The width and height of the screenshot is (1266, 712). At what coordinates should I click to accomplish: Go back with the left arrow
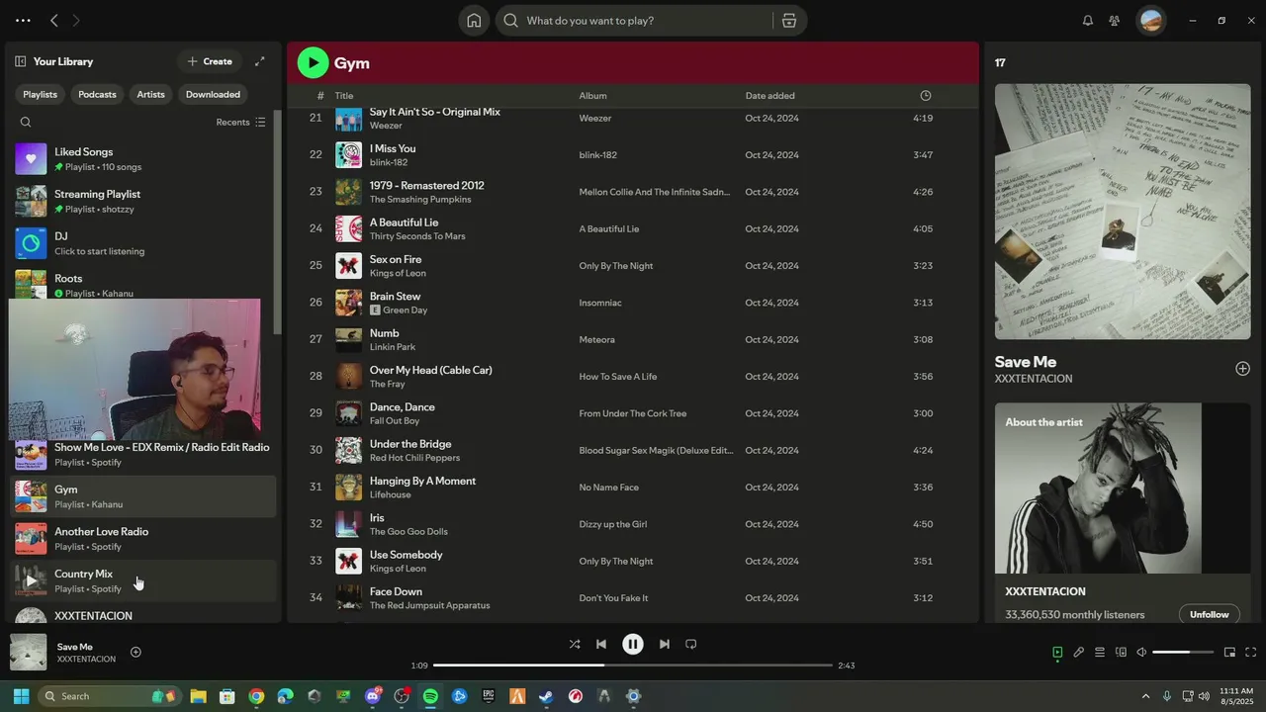pos(54,21)
